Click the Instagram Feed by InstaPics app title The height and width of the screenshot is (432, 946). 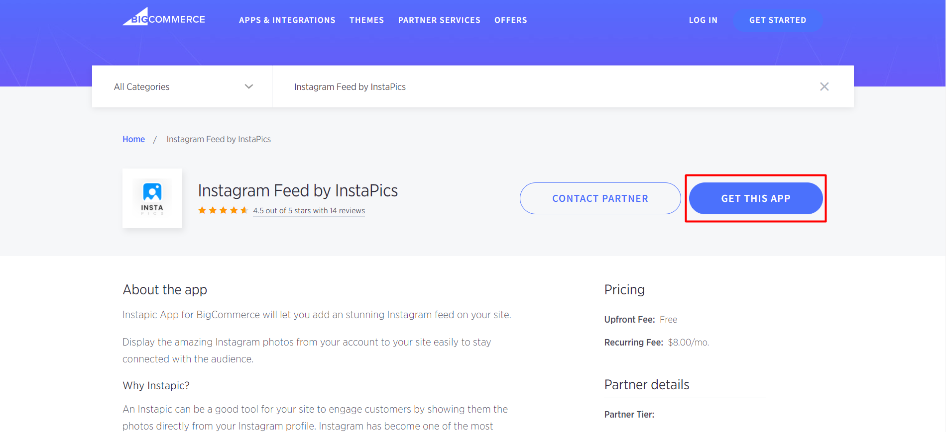click(x=298, y=190)
